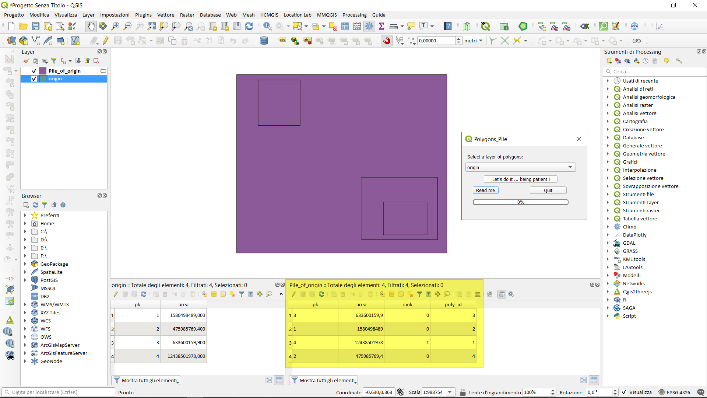Click the Zoom In magnifier tool

pyautogui.click(x=115, y=26)
